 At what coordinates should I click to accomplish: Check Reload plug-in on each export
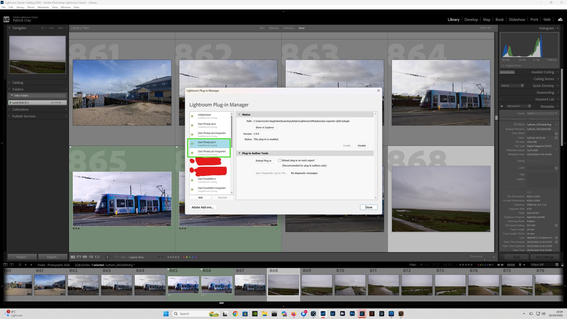pos(280,160)
